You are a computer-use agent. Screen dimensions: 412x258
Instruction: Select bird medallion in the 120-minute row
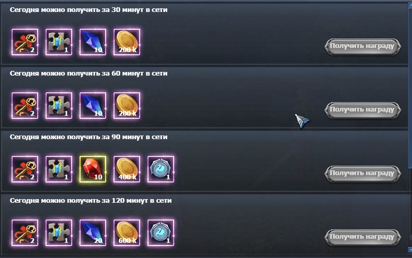pos(161,233)
